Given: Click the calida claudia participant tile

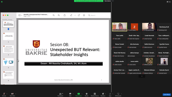Looking at the screenshot, I should coord(120,61).
